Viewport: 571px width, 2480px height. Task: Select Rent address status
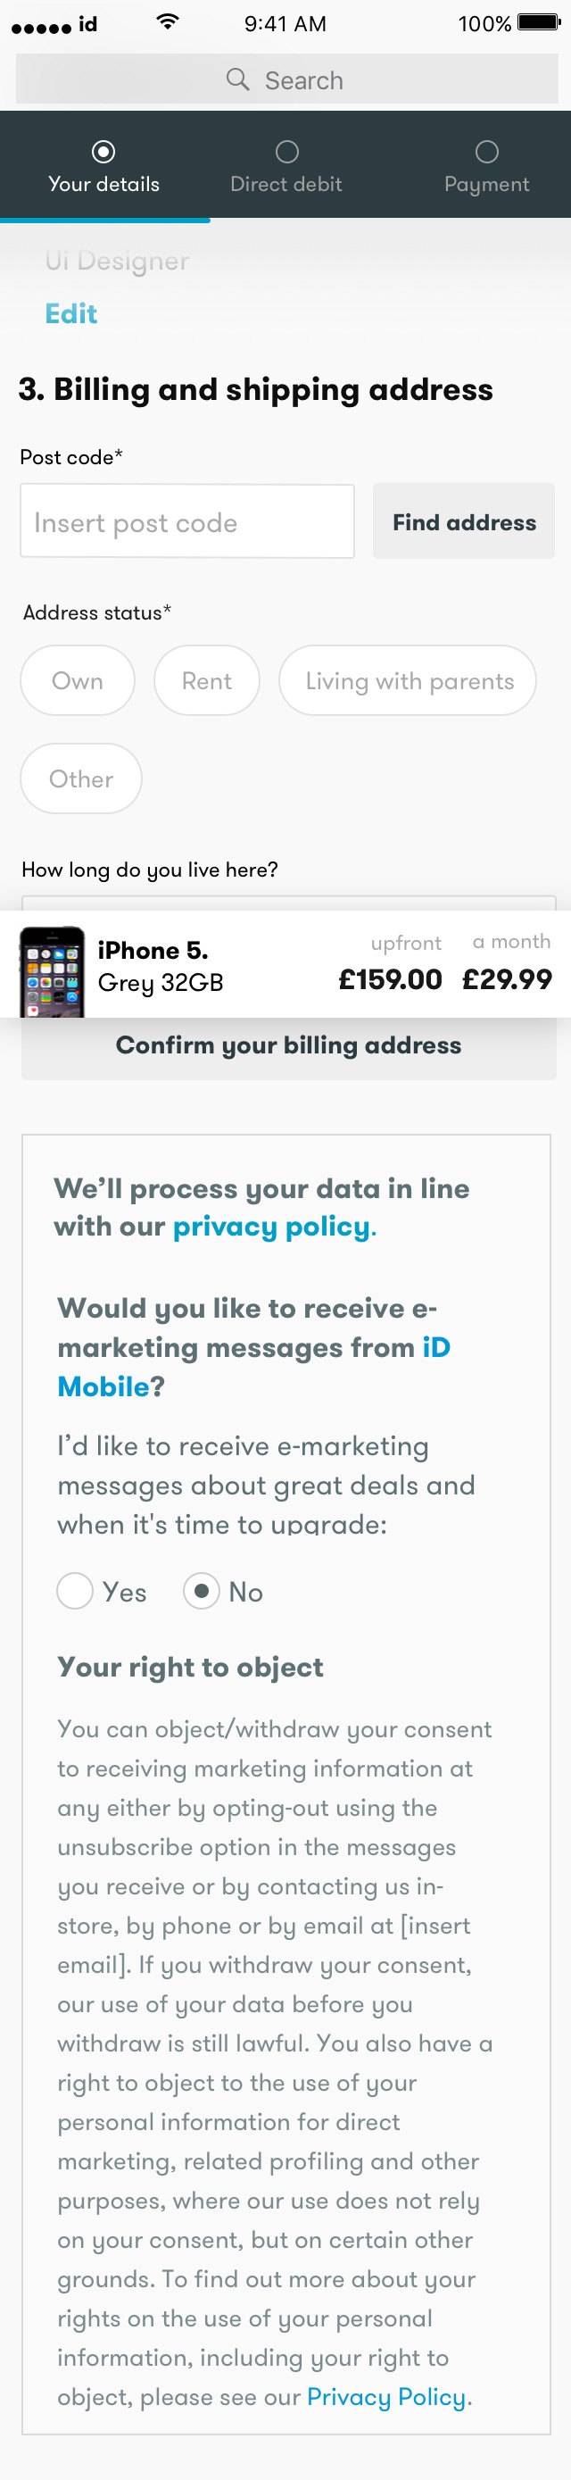pos(207,680)
